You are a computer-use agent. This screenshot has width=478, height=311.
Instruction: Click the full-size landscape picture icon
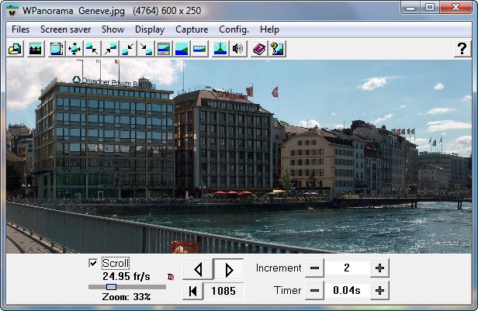click(182, 49)
